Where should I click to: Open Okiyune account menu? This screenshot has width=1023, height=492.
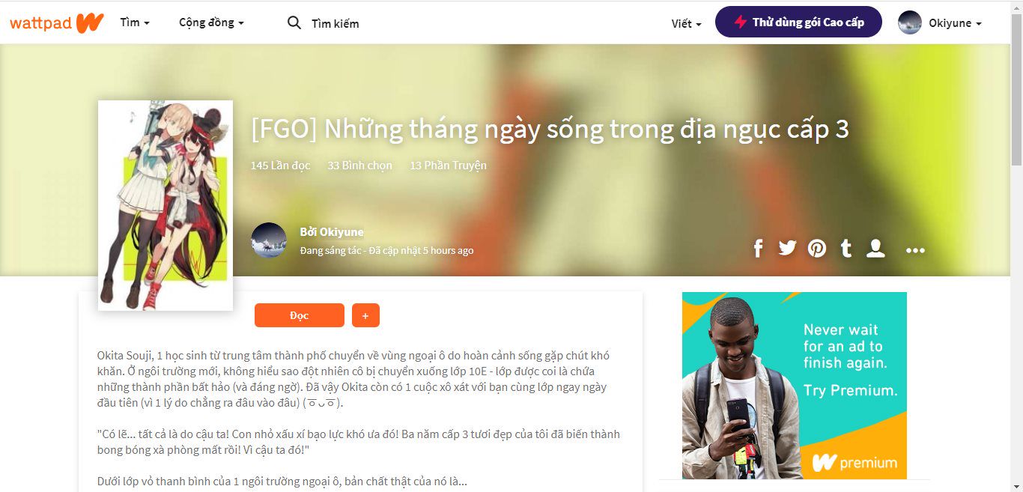[940, 23]
